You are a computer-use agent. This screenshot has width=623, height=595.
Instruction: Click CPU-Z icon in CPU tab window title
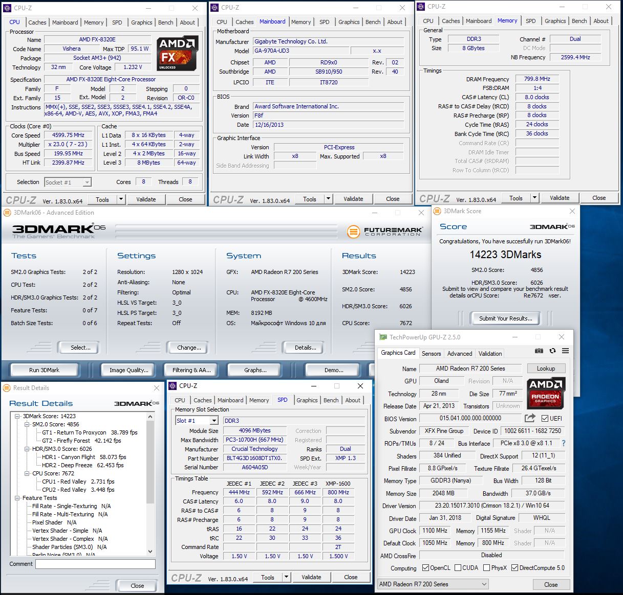tap(8, 8)
